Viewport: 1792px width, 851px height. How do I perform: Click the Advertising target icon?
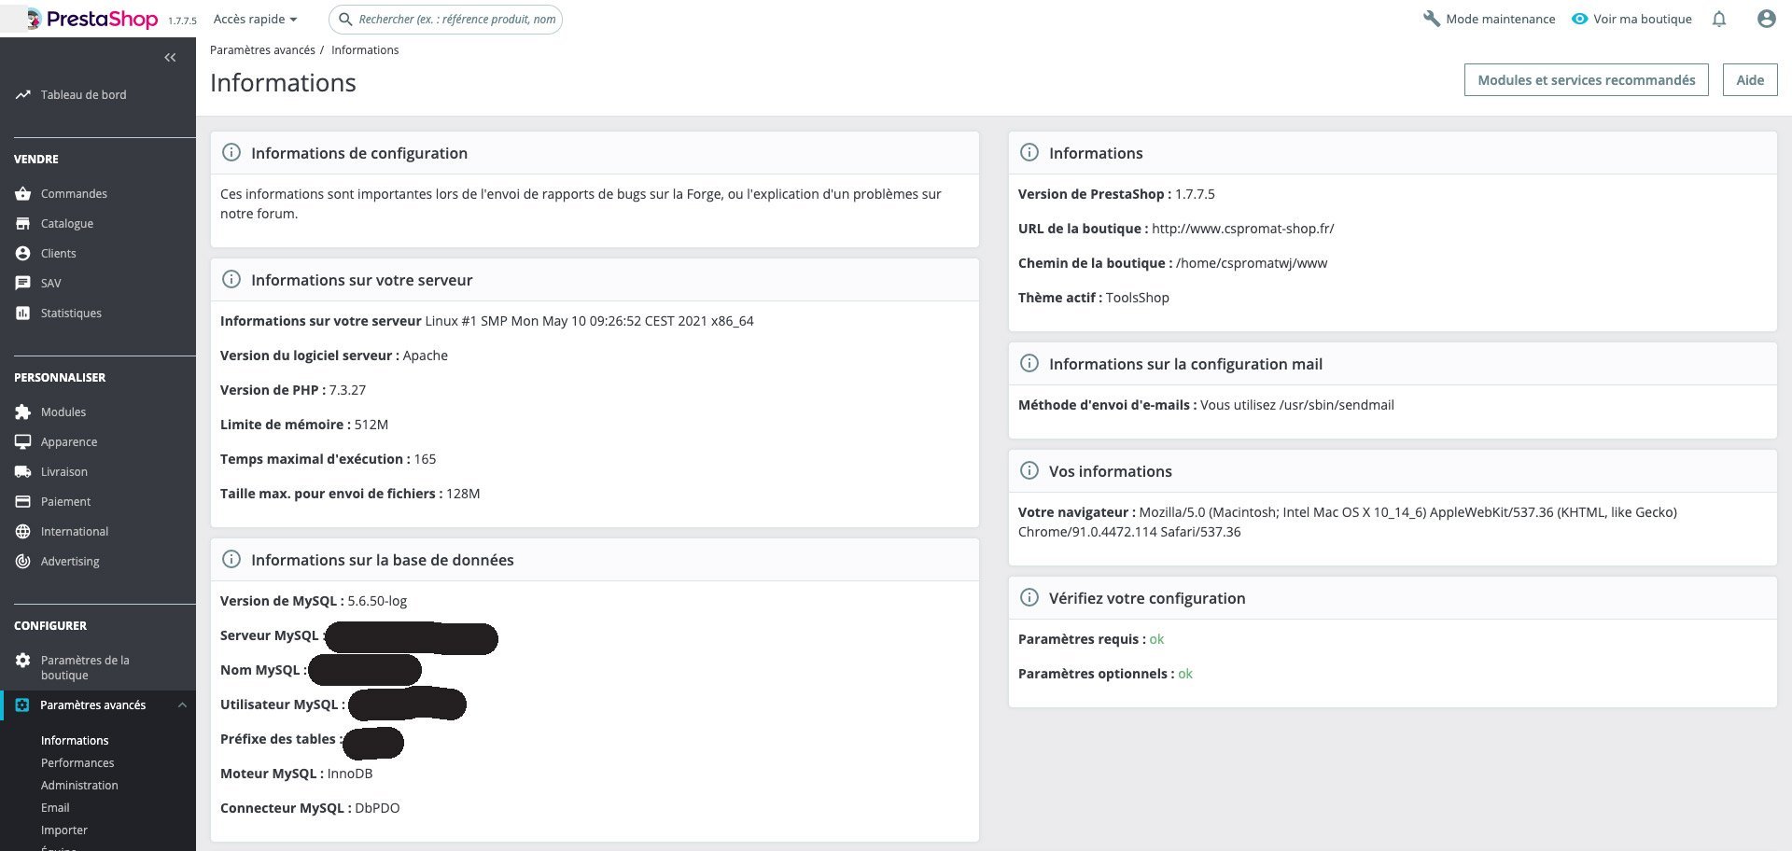tap(22, 561)
